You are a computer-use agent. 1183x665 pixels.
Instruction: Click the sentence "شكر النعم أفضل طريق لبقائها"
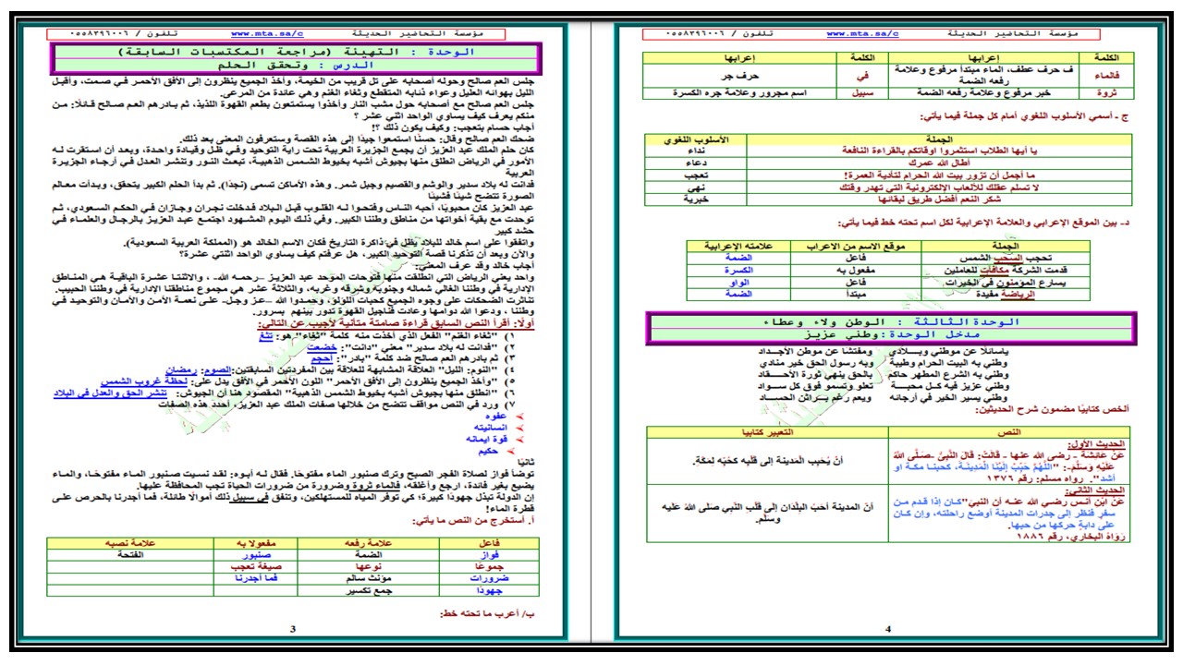click(x=940, y=199)
